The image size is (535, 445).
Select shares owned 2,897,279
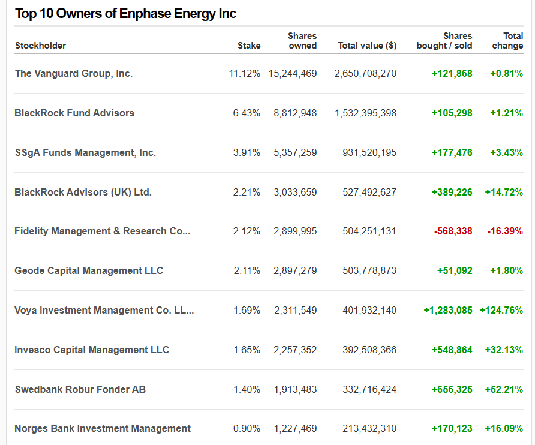(x=295, y=270)
